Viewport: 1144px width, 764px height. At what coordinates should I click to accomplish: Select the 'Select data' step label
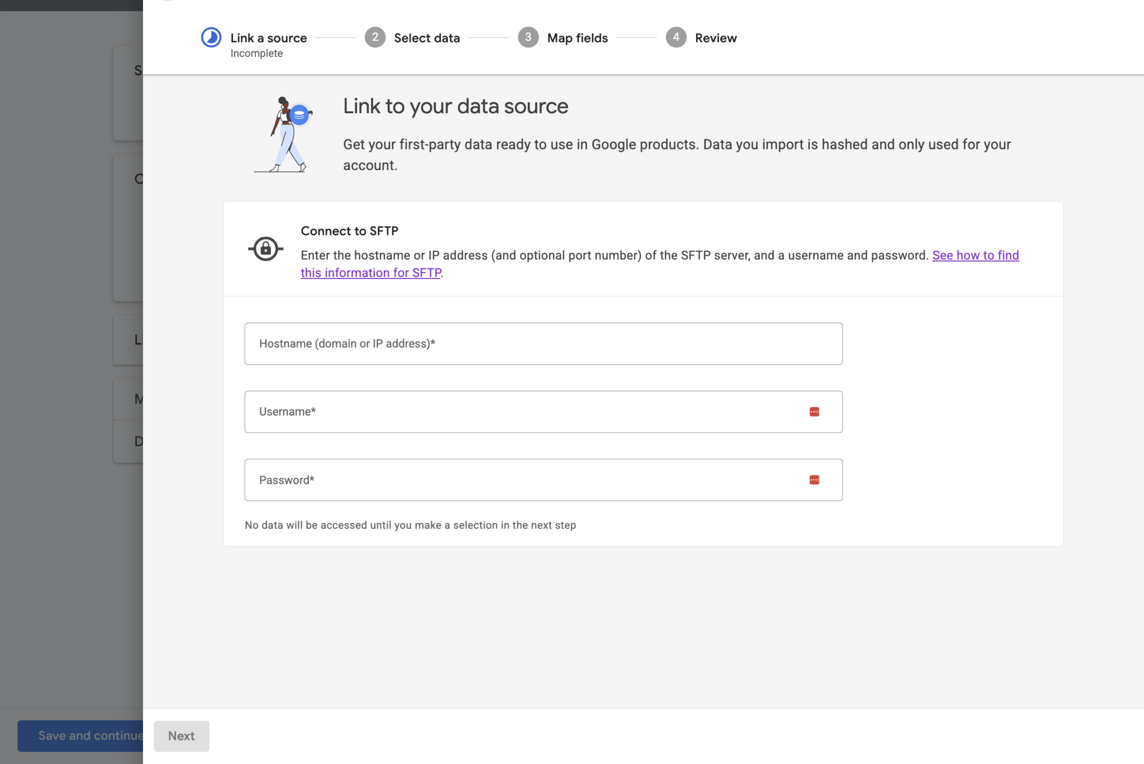(426, 37)
